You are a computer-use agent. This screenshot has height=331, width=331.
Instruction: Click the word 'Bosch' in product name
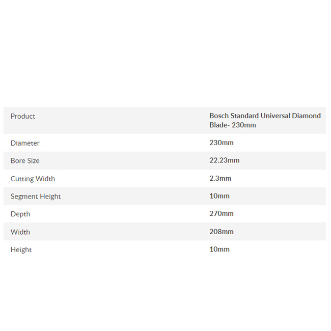(x=219, y=116)
